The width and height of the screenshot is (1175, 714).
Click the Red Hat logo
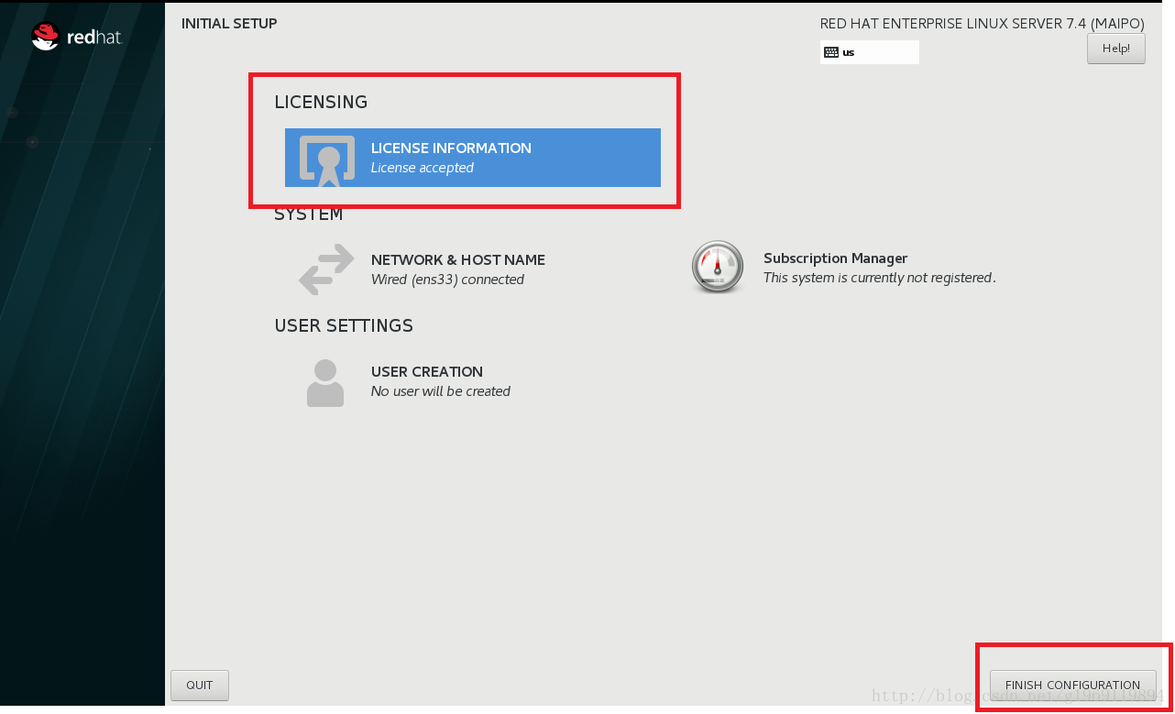(x=76, y=37)
